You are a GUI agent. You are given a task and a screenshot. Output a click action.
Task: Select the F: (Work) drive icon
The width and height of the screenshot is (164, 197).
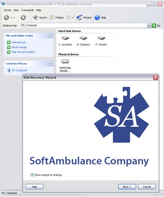pyautogui.click(x=101, y=38)
